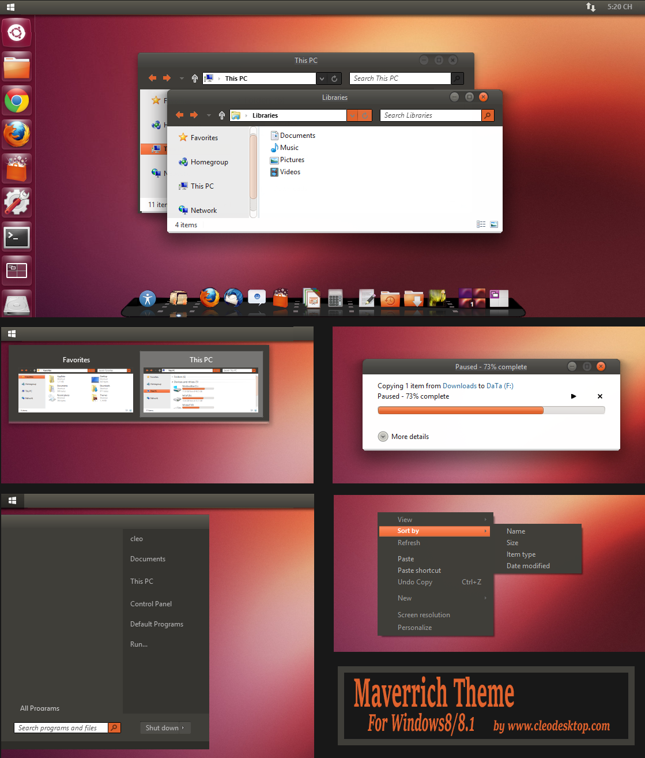
Task: Sort by Name in the submenu
Action: [516, 531]
